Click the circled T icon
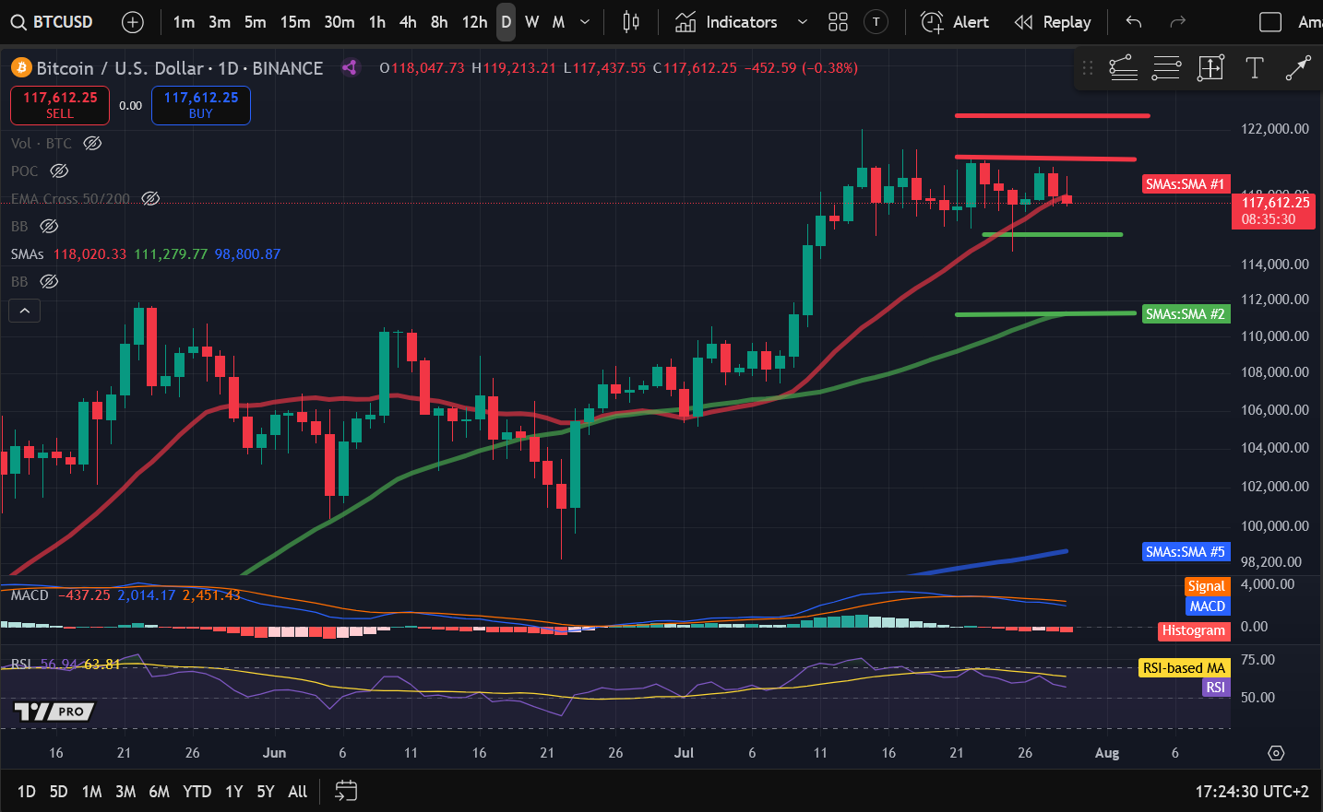 tap(876, 22)
